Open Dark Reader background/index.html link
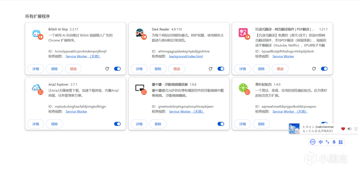The width and height of the screenshot is (358, 170). 186,56
